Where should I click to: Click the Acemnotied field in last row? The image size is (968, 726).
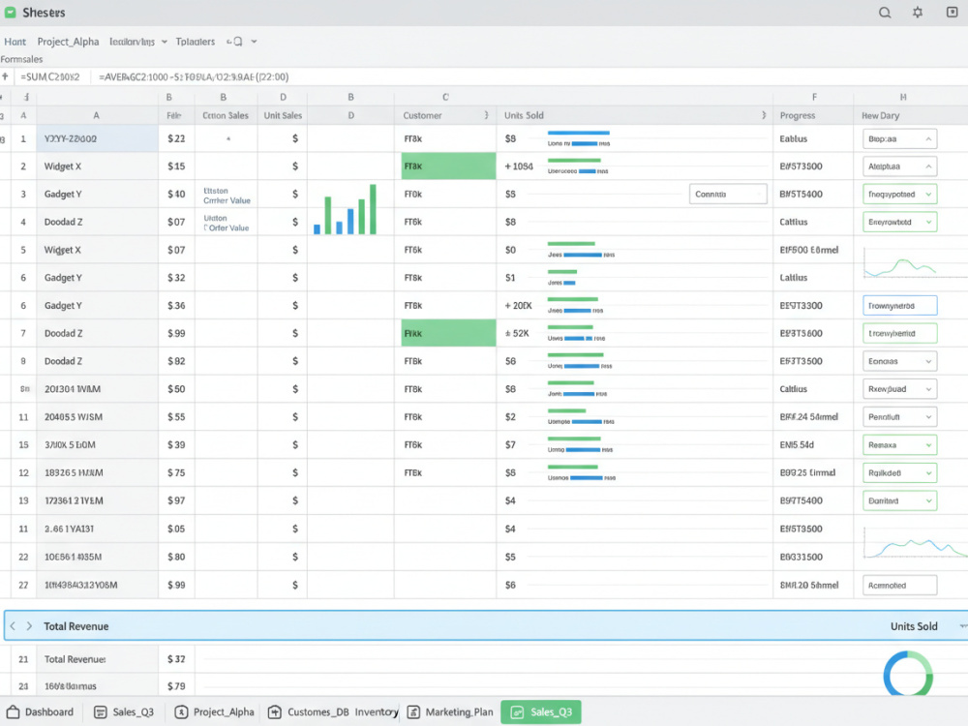[899, 586]
